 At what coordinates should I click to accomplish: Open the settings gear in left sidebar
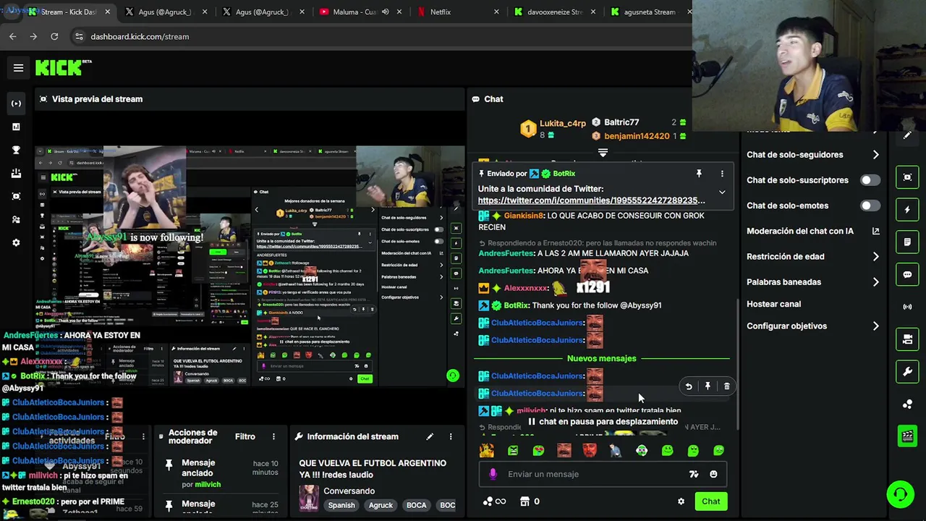(16, 242)
